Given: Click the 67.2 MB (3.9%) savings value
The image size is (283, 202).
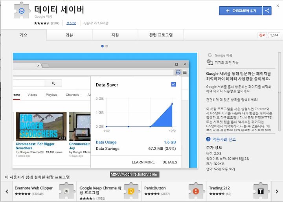Looking at the screenshot, I should (x=162, y=149).
